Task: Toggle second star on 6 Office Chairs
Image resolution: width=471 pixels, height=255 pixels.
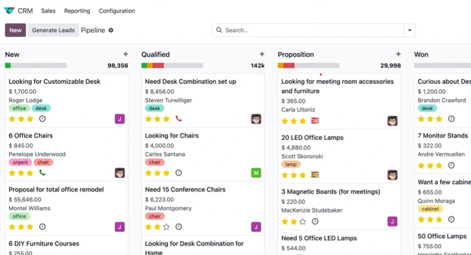Action: point(21,173)
